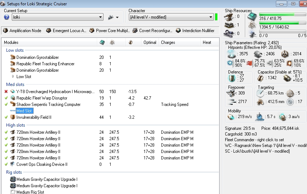Select the first Medium Gravity Capacitor Upgrade I
Screen dimensions: 307x194
pos(47,179)
